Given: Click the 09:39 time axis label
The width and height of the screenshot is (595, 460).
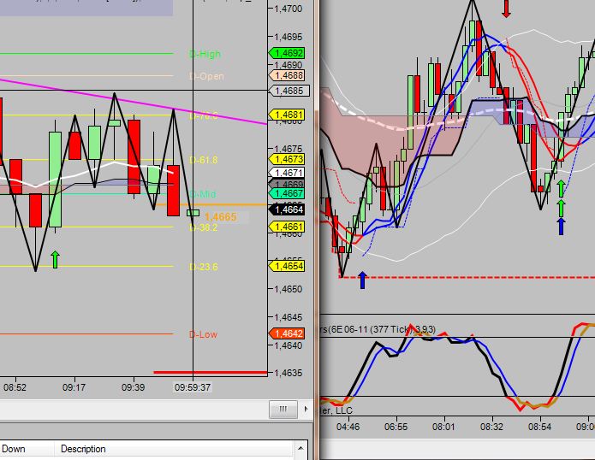Looking at the screenshot, I should pyautogui.click(x=134, y=387).
